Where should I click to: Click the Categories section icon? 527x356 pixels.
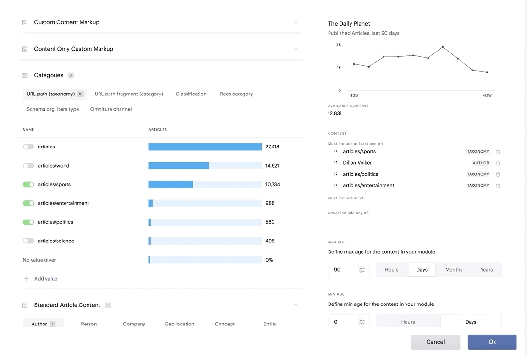pos(25,75)
